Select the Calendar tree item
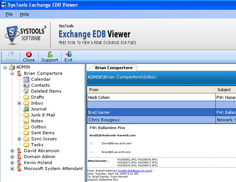The height and width of the screenshot is (182, 236). [x=41, y=79]
